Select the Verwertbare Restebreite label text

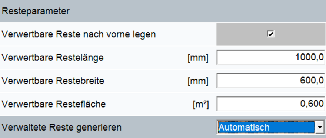(x=53, y=81)
